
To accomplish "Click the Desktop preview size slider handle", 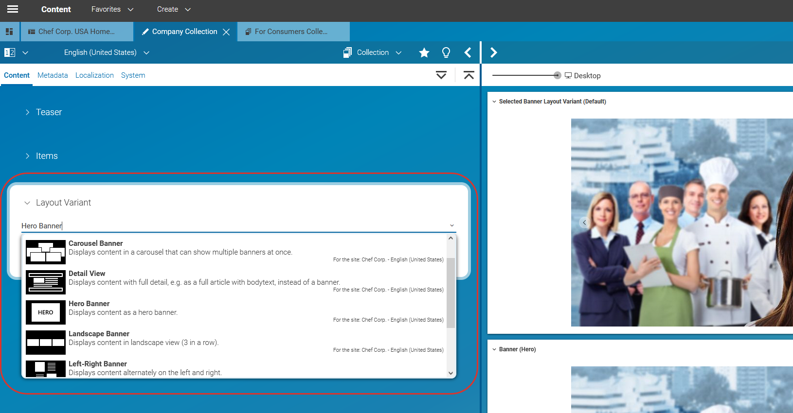I will click(x=557, y=75).
